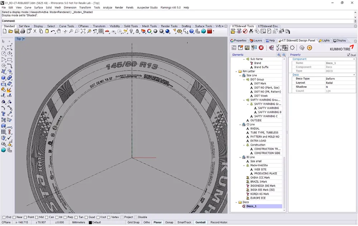
Task: Open the Analyze menu
Action: point(107,8)
